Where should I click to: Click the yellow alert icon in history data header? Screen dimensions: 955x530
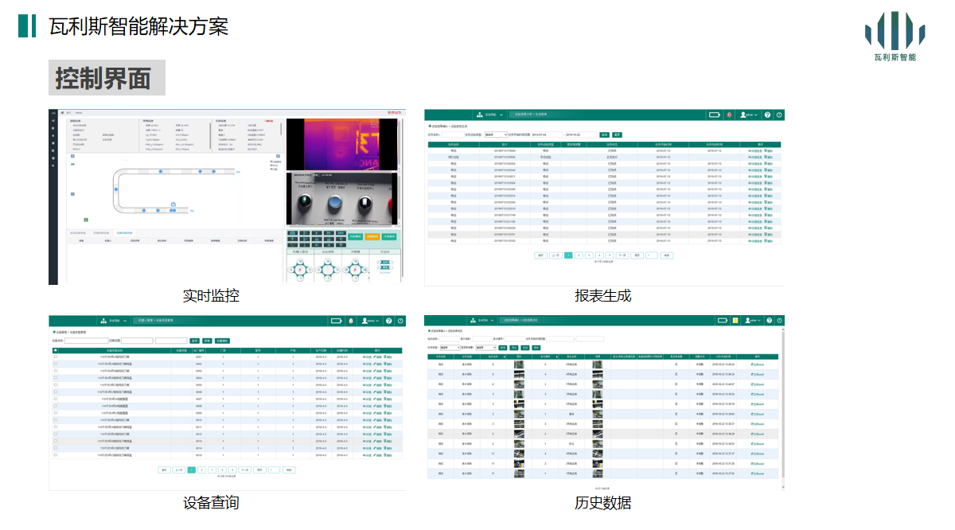point(735,320)
